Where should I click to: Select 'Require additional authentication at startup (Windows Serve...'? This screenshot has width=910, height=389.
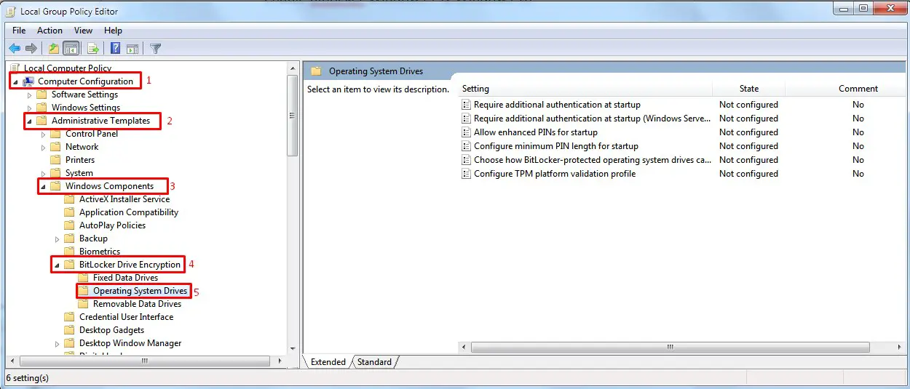point(592,119)
